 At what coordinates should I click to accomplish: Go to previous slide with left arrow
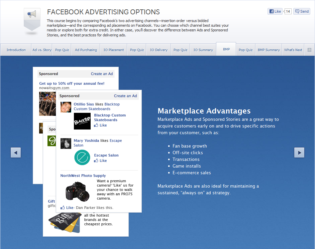[16, 153]
